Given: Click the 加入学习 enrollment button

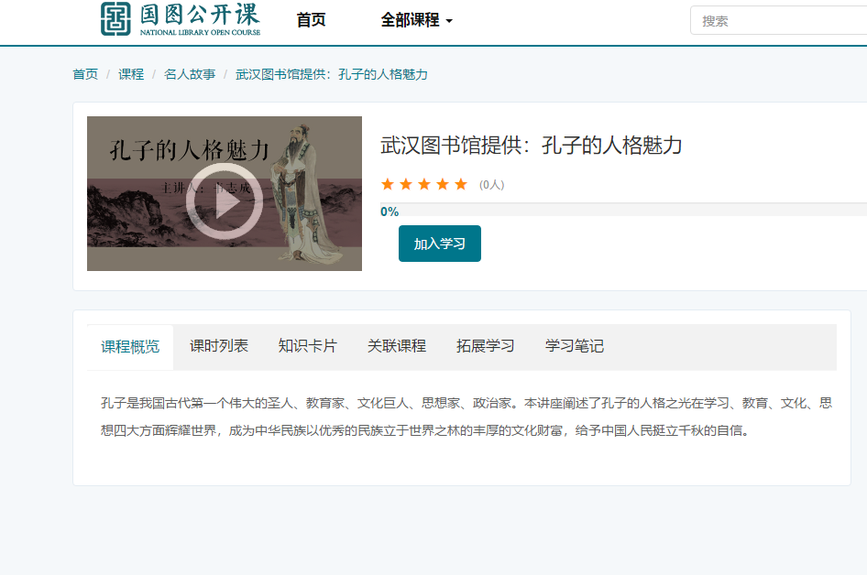Looking at the screenshot, I should 439,243.
